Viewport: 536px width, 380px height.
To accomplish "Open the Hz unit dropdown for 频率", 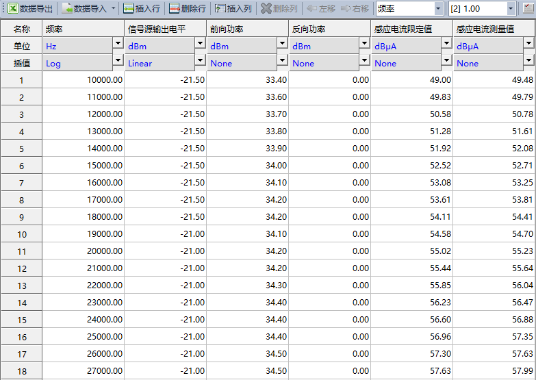I will point(118,43).
